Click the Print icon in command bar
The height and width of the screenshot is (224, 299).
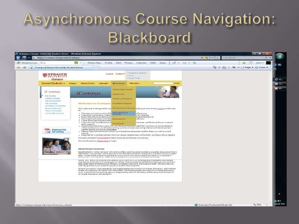pos(234,67)
